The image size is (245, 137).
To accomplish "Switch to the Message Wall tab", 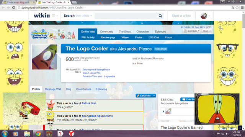I will click(53, 89).
